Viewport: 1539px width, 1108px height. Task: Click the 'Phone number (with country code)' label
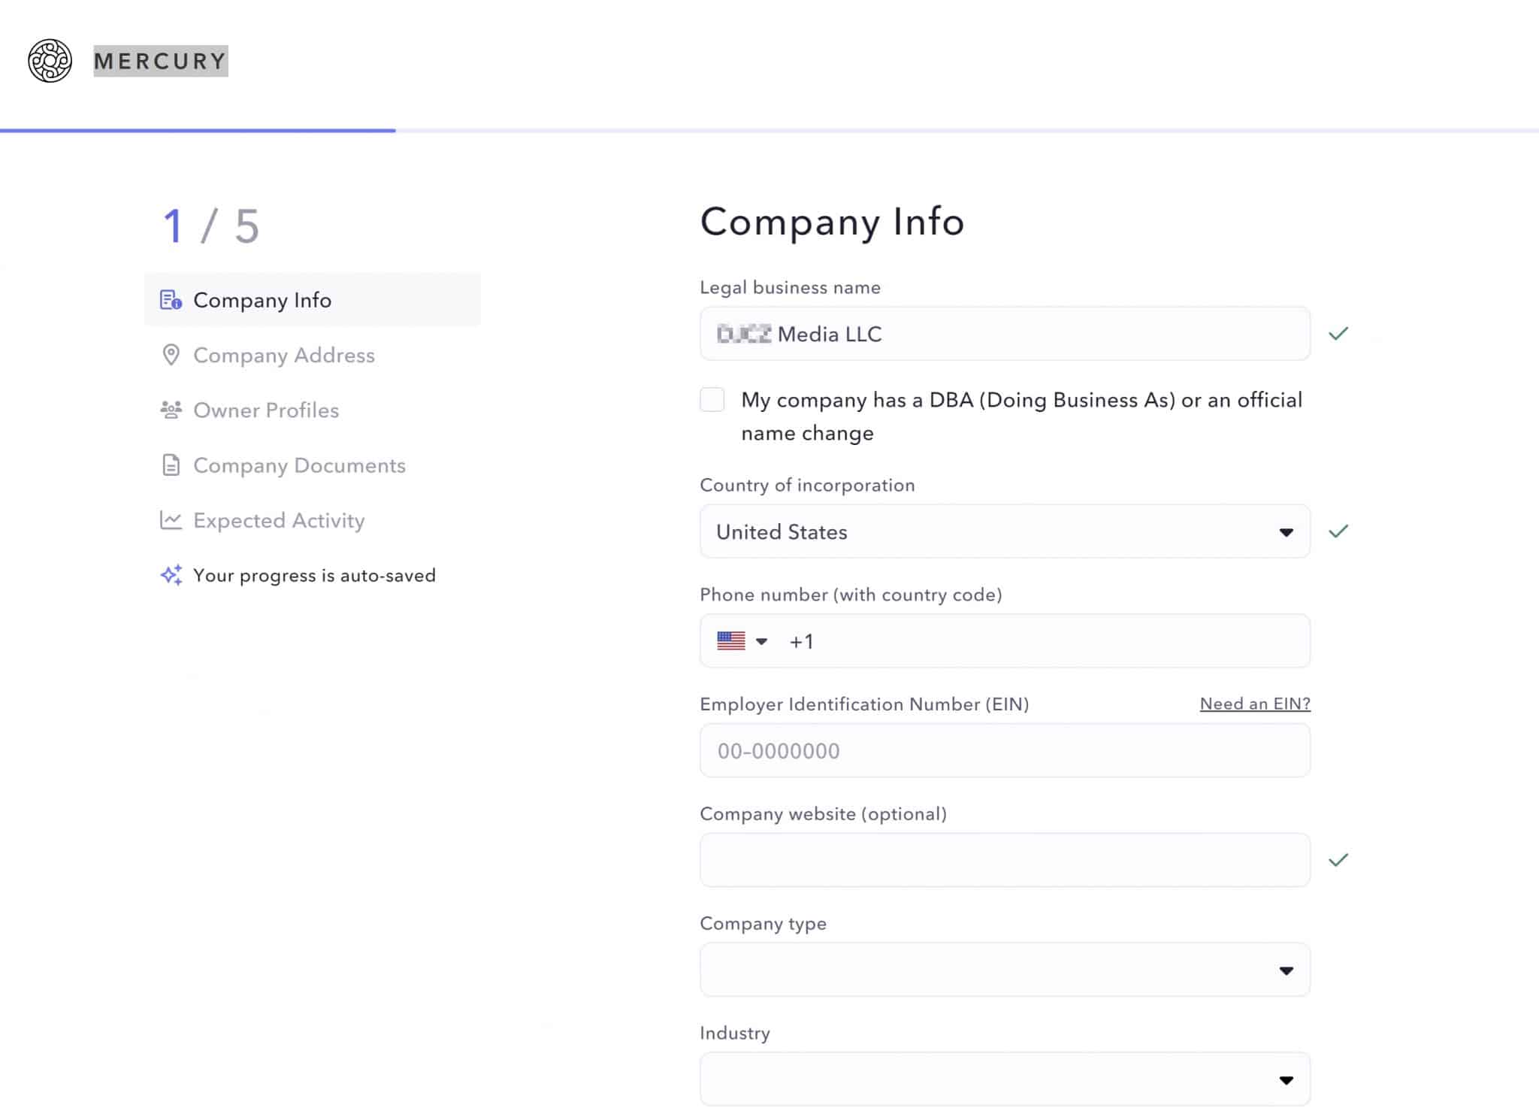tap(851, 595)
